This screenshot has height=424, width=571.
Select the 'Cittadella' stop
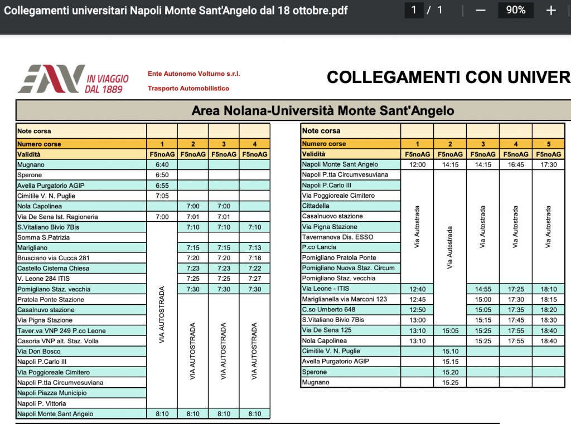coord(316,206)
